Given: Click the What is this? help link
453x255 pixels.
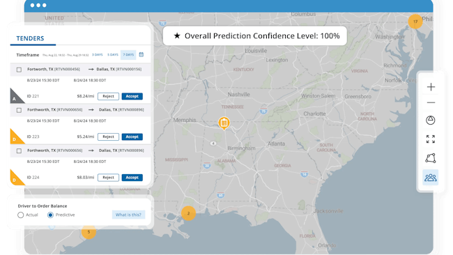Looking at the screenshot, I should click(128, 215).
